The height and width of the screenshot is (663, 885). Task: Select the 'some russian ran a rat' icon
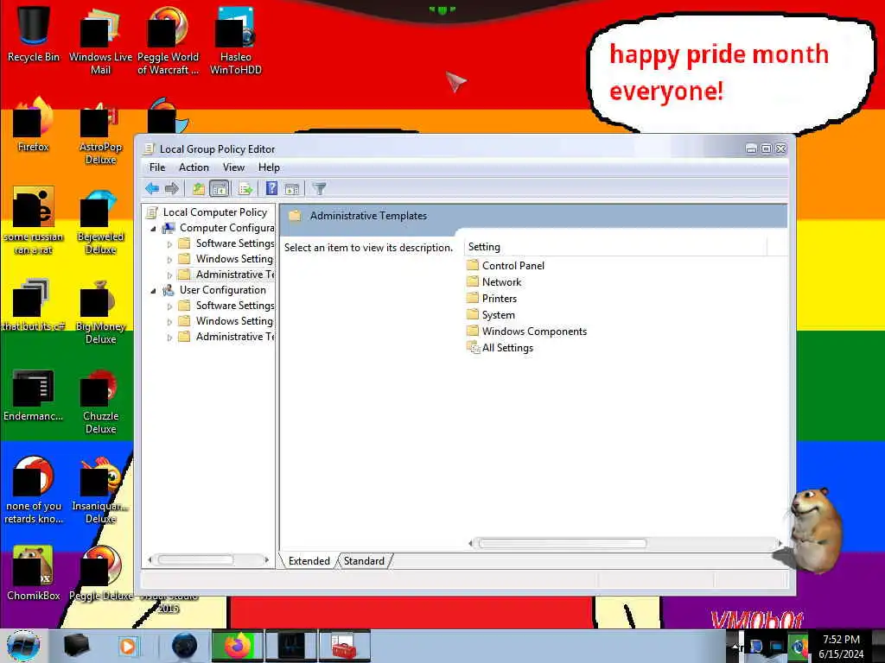pos(34,220)
